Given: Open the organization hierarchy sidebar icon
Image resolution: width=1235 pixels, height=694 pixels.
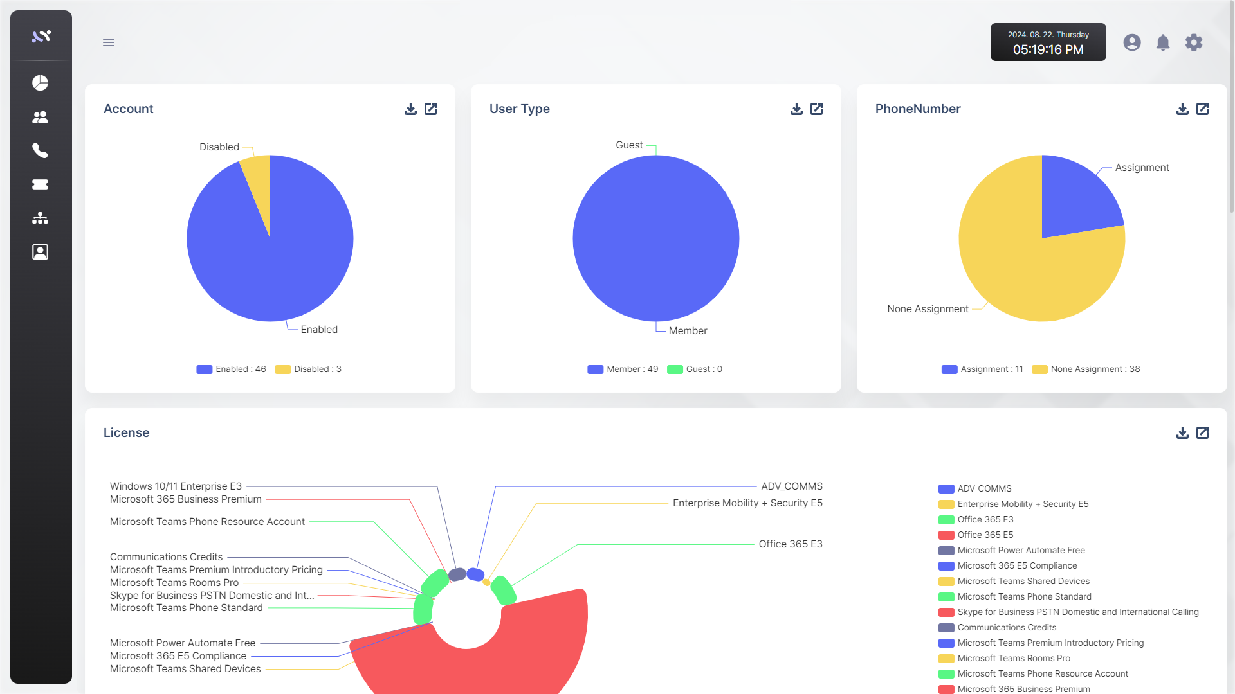Looking at the screenshot, I should [x=41, y=218].
